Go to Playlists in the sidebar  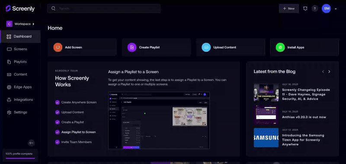20,62
